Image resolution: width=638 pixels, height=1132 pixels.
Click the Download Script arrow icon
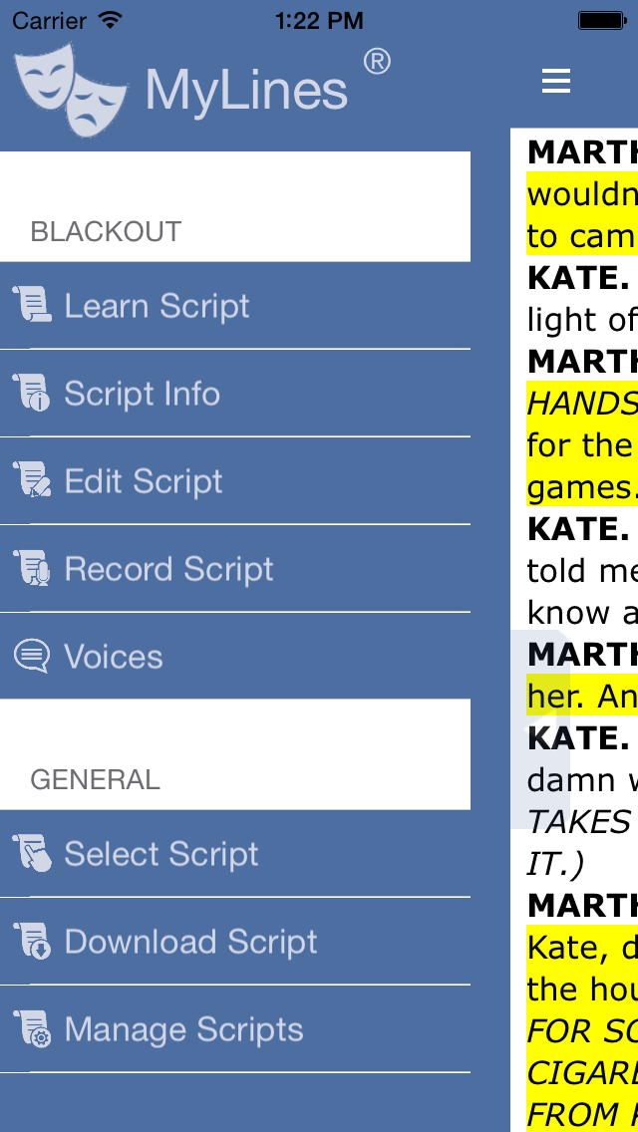32,941
